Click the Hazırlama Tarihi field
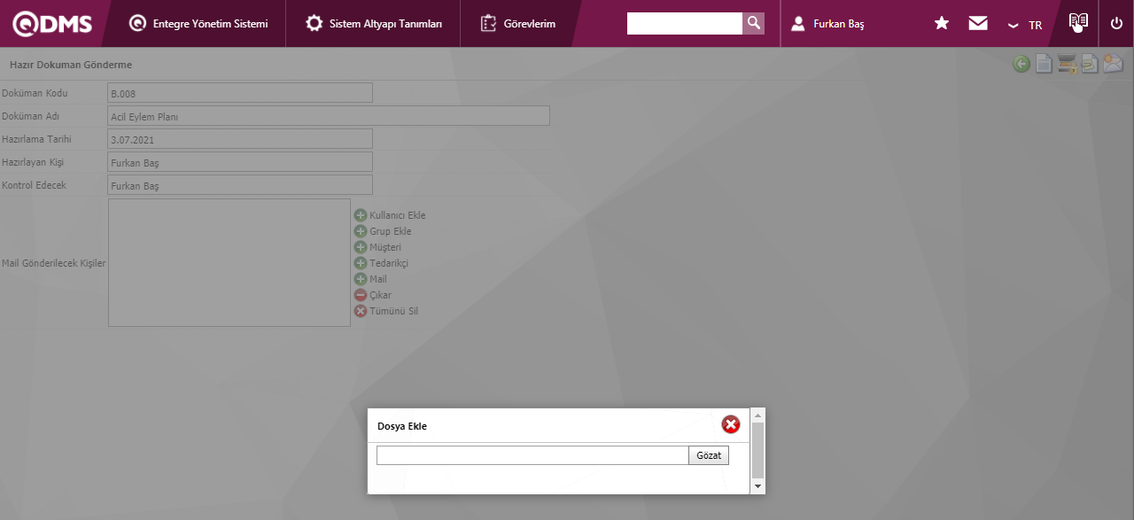Screen dimensions: 1134x520 click(x=239, y=139)
